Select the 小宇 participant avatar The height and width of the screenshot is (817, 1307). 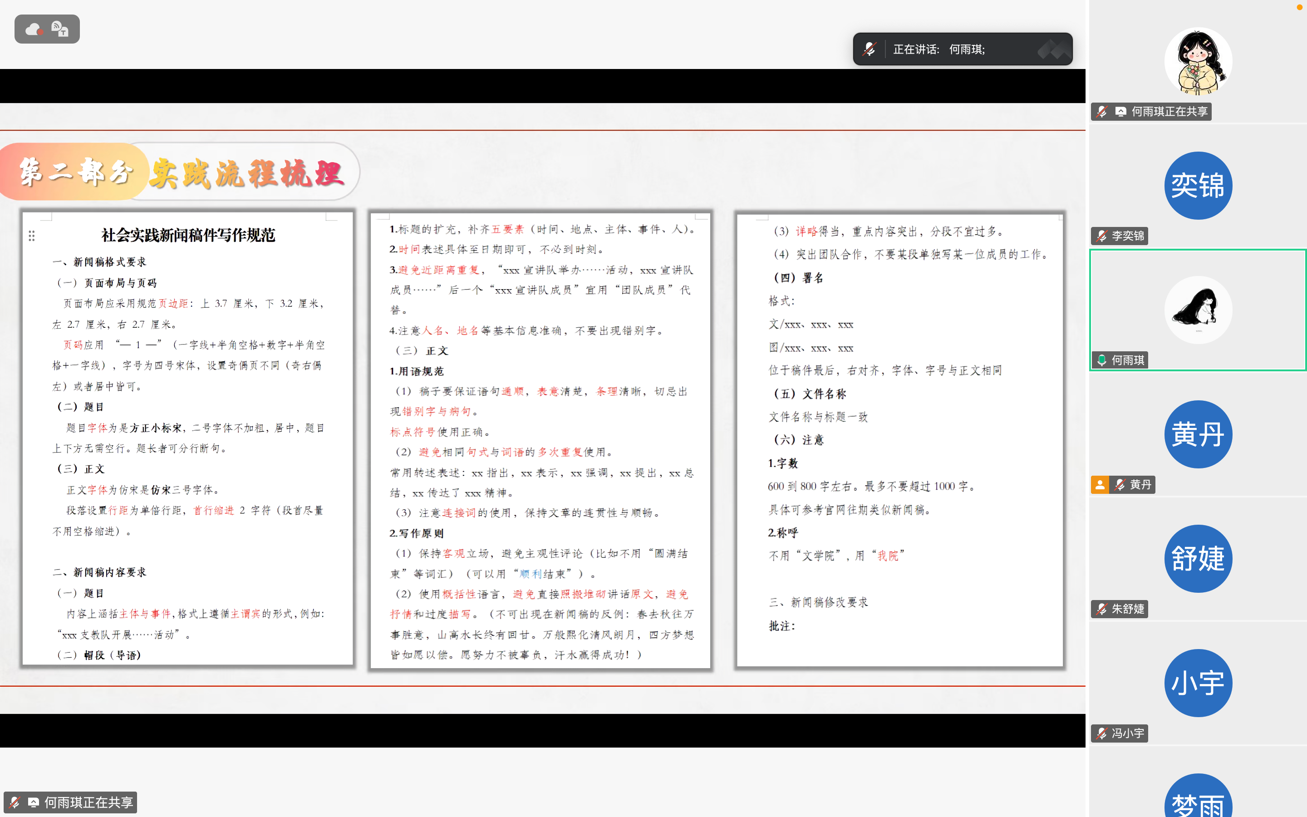coord(1198,683)
